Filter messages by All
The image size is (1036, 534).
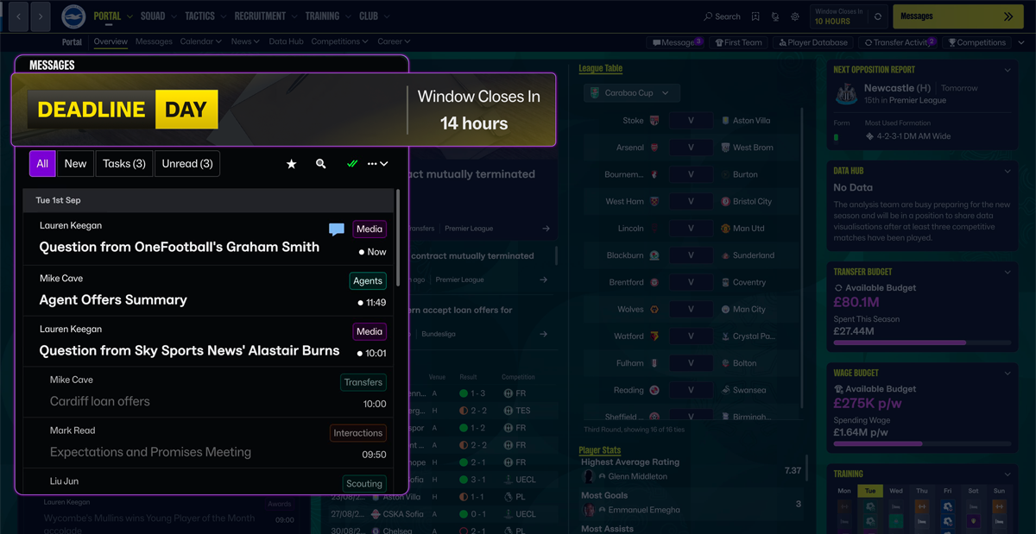pyautogui.click(x=42, y=164)
